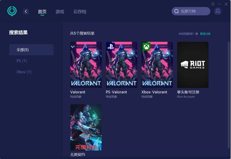Go back using the back arrow
231x159 pixels.
26,12
